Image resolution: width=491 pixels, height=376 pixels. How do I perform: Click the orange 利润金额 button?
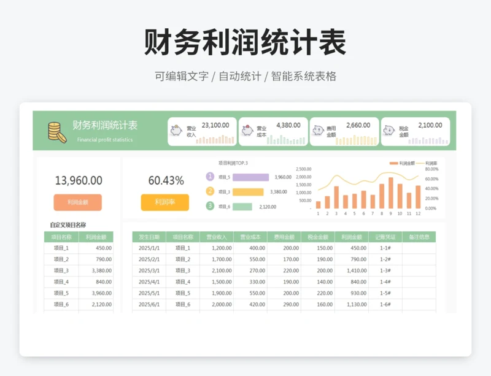[78, 202]
